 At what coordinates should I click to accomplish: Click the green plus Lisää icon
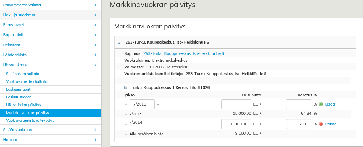[x=321, y=104]
